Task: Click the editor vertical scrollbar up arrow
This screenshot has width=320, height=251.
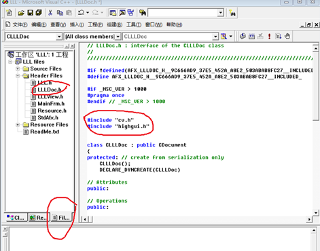Action: pyautogui.click(x=316, y=48)
